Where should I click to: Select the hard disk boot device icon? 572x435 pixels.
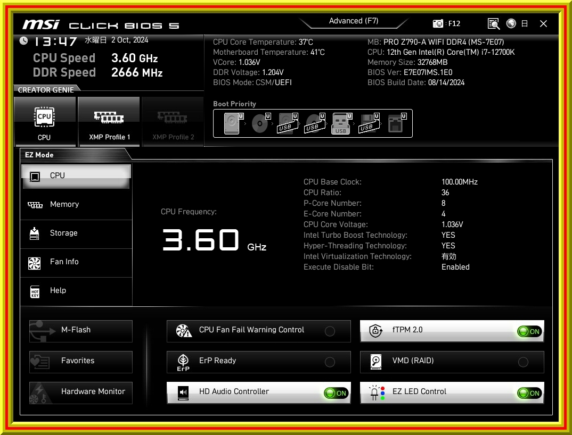(233, 123)
